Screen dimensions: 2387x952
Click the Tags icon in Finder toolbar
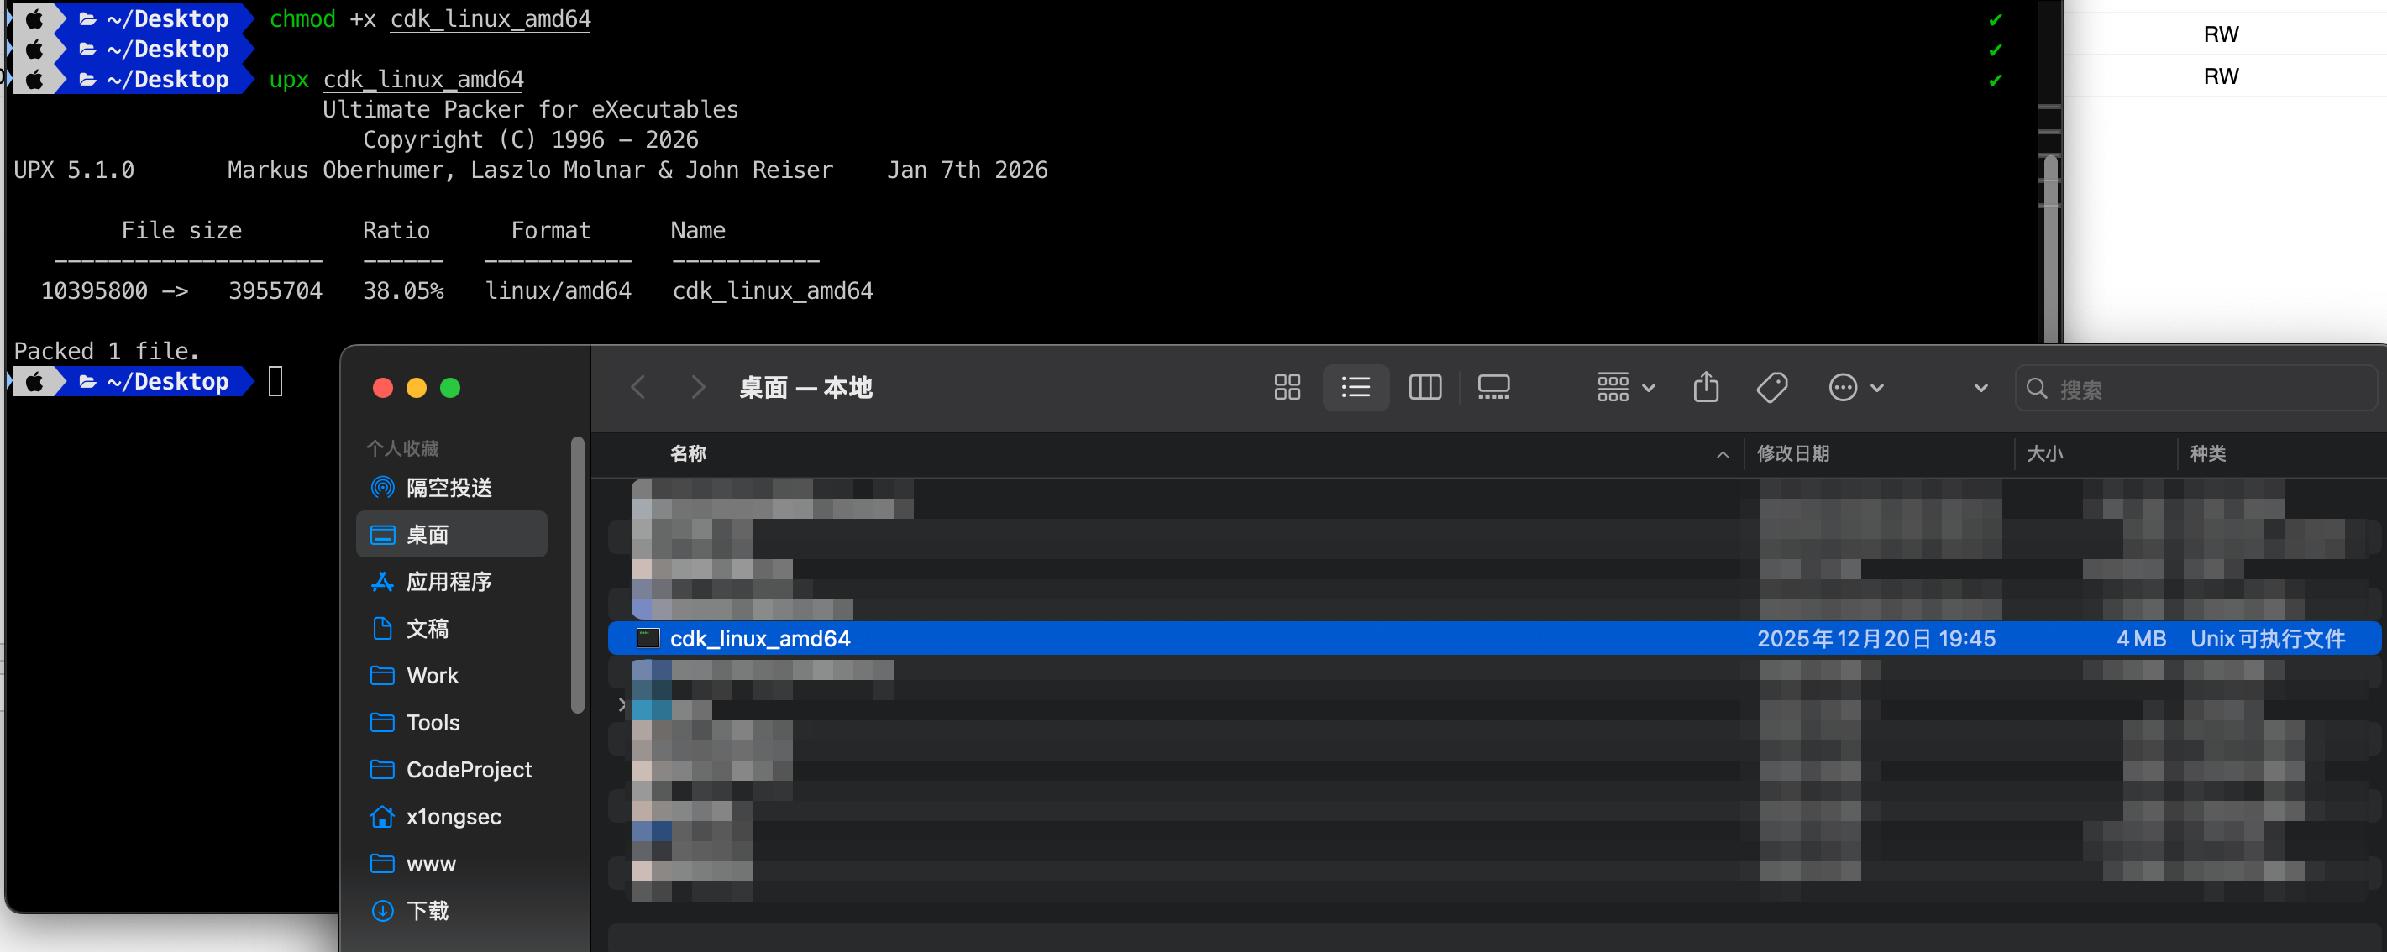tap(1771, 387)
